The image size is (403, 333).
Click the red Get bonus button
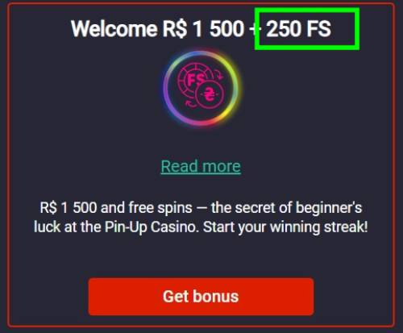point(201,297)
